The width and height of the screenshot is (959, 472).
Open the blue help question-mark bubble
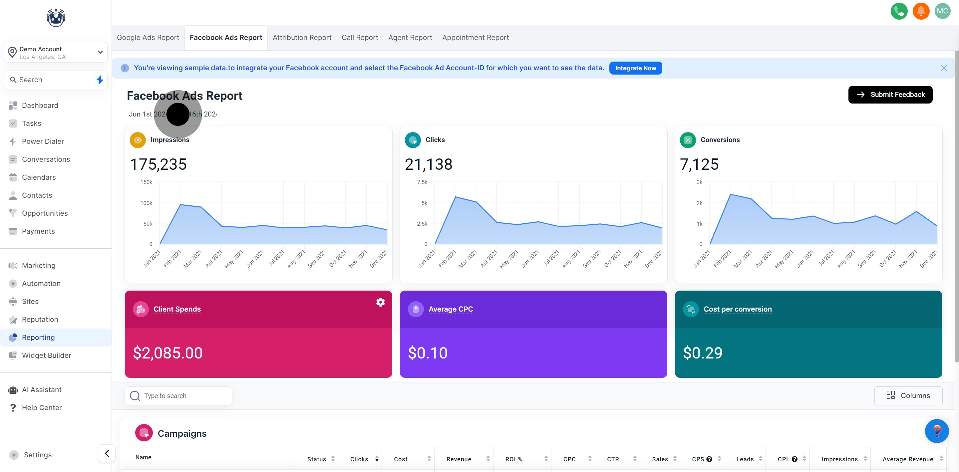click(936, 431)
